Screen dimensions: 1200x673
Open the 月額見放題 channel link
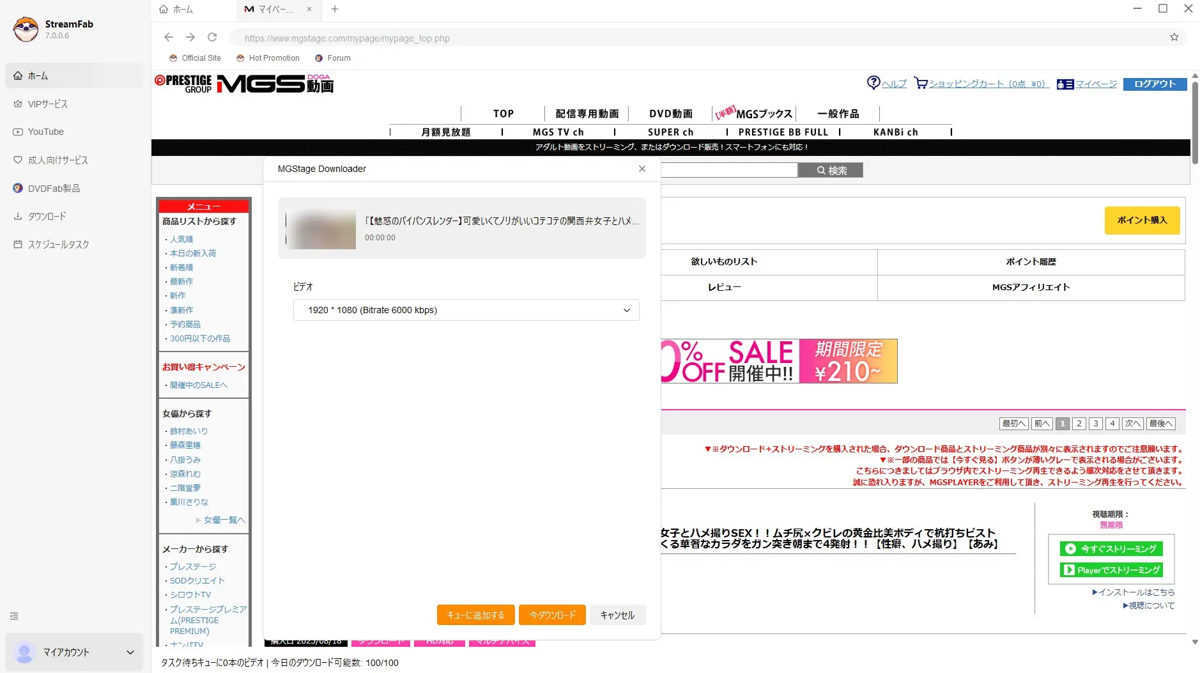446,132
